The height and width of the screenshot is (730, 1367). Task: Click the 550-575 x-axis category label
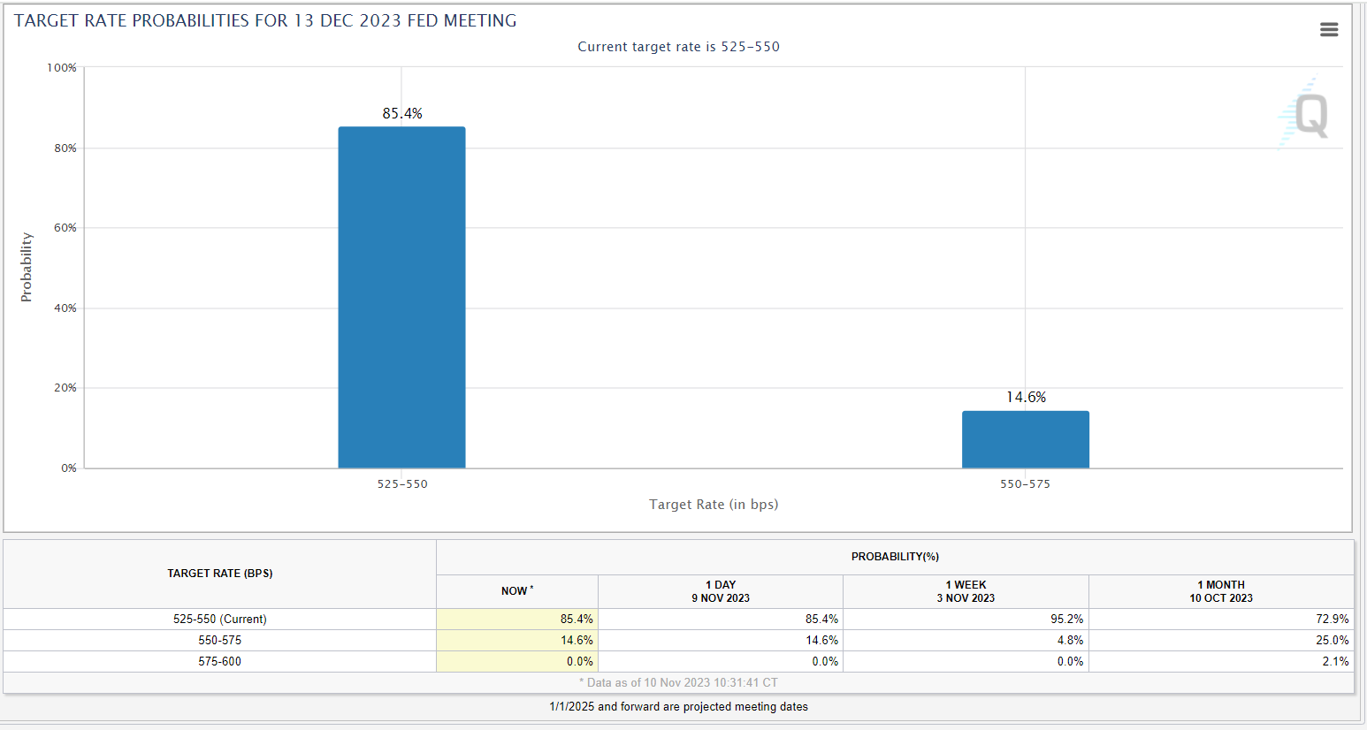pos(1025,484)
